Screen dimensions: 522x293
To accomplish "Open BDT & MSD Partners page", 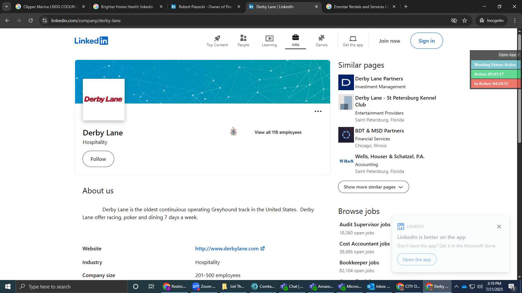I will pos(379,131).
